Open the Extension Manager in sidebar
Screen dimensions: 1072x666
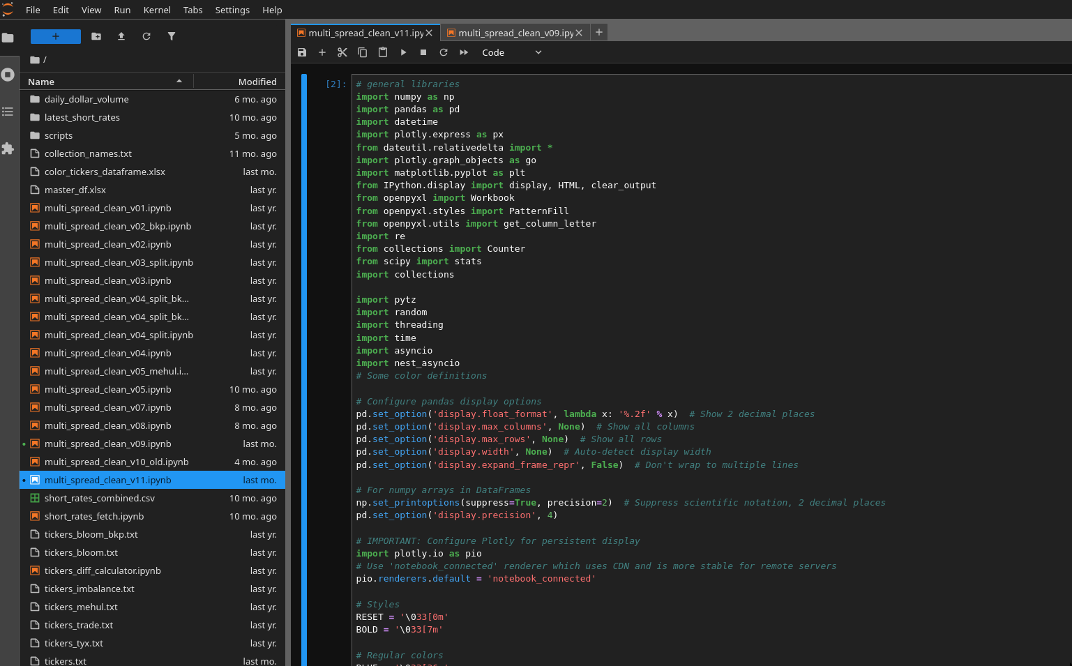8,148
